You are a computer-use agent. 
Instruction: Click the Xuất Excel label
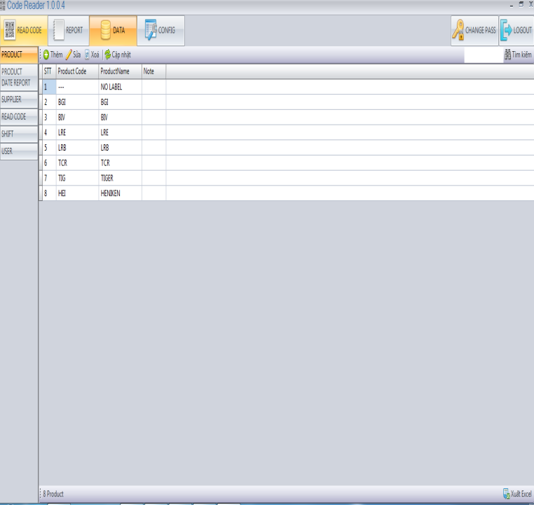[521, 494]
